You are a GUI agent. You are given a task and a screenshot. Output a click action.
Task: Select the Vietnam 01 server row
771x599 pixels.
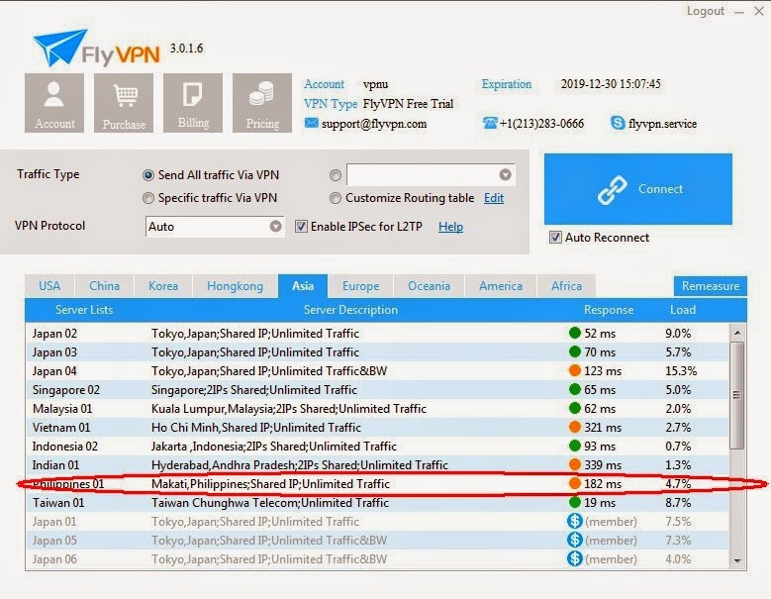click(377, 427)
